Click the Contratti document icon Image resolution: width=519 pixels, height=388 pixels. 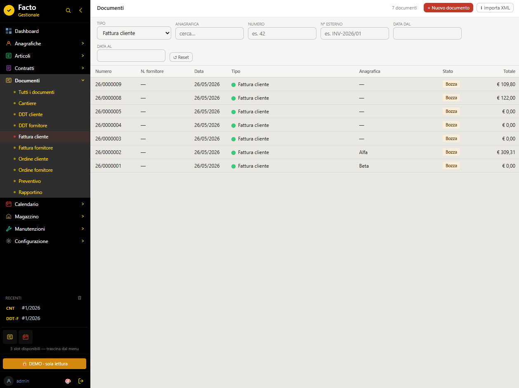pyautogui.click(x=9, y=68)
